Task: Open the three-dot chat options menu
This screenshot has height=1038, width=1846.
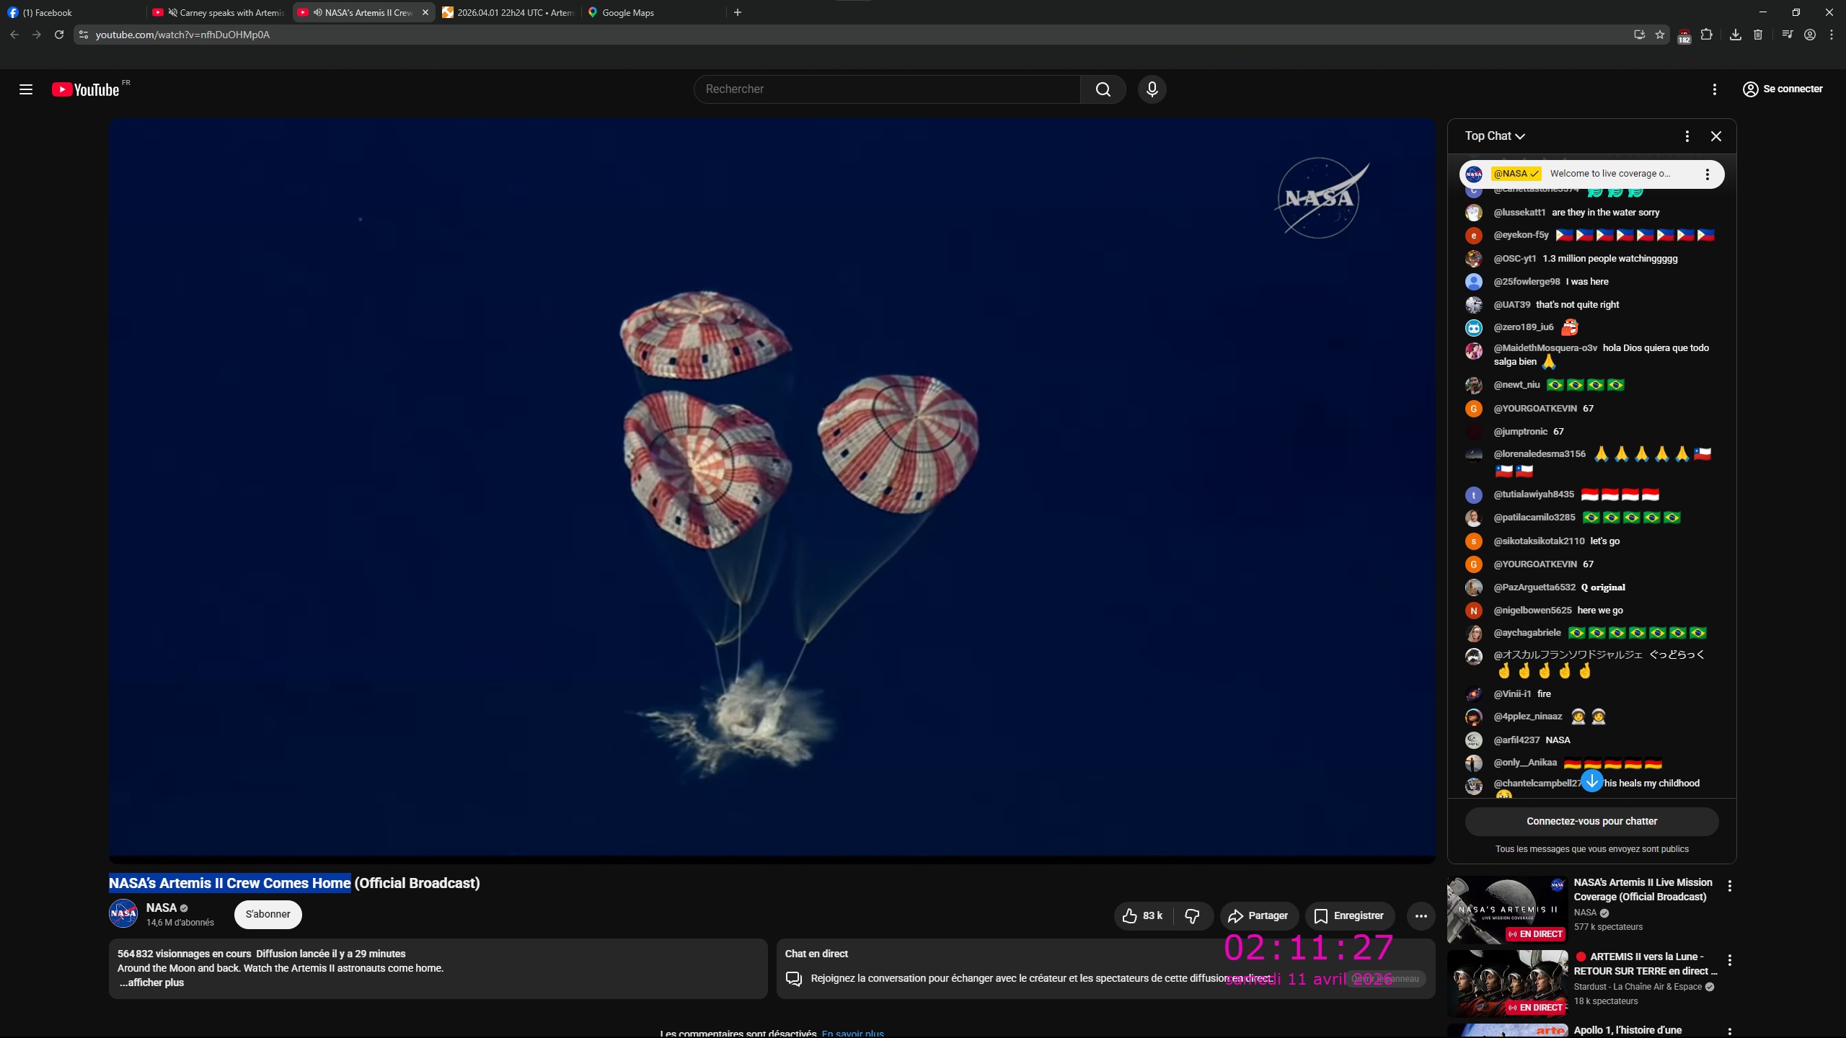Action: click(1687, 136)
